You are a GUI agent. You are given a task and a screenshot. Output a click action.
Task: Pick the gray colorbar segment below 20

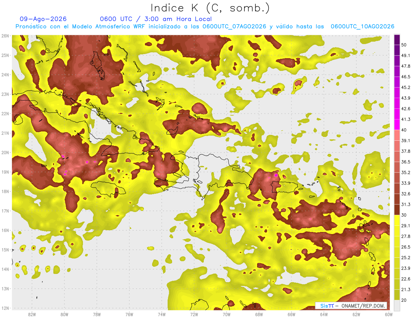[x=397, y=305]
